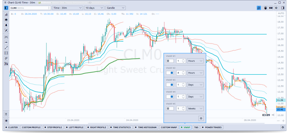Open the alerts bell tool

[x=6, y=25]
